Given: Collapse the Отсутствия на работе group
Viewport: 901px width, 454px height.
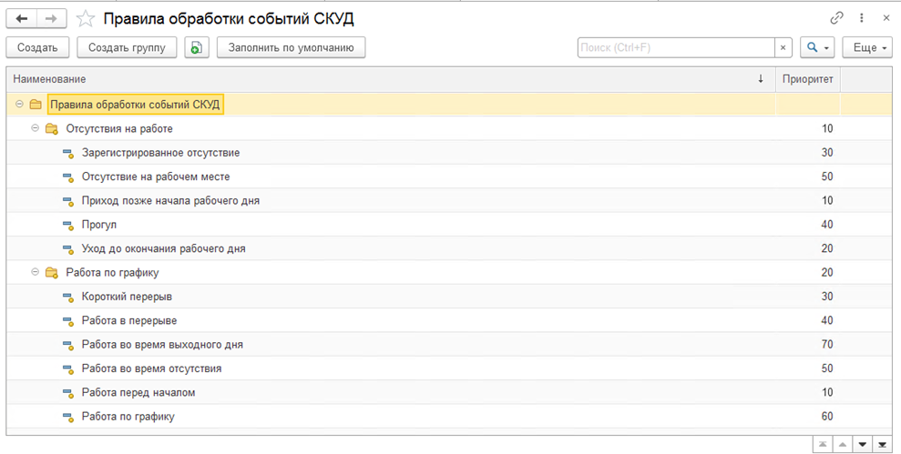Looking at the screenshot, I should pos(36,128).
